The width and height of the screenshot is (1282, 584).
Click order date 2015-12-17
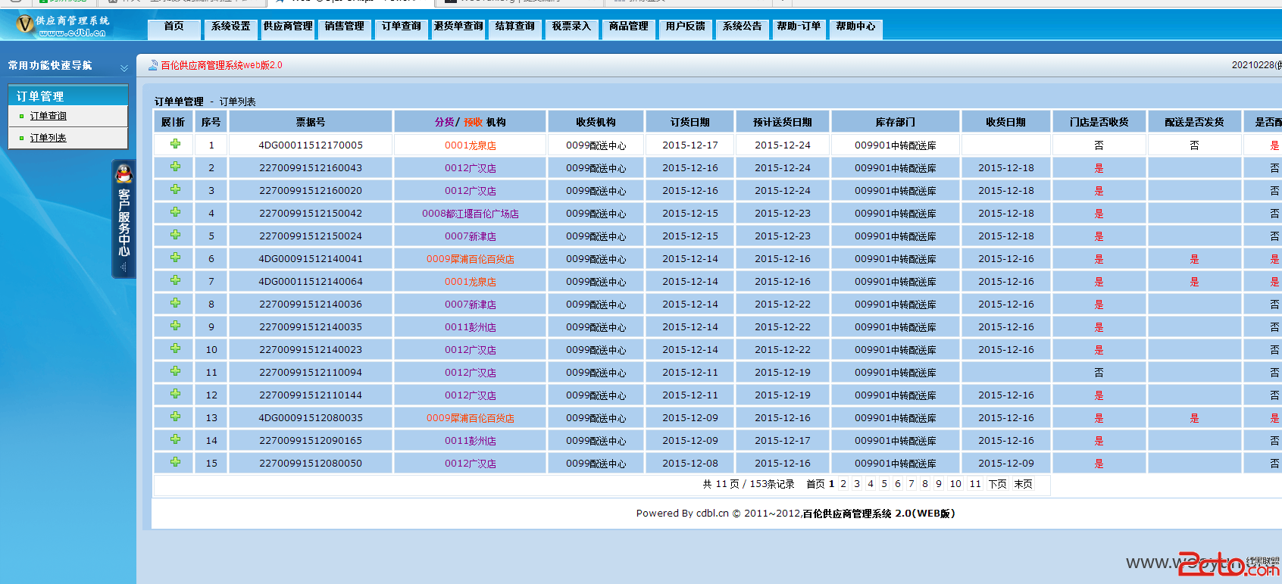(x=690, y=145)
